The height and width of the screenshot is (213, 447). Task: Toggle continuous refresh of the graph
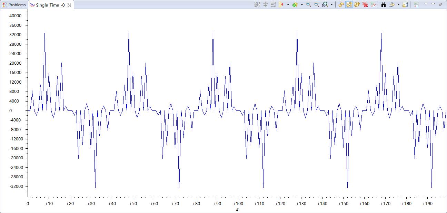(357, 4)
